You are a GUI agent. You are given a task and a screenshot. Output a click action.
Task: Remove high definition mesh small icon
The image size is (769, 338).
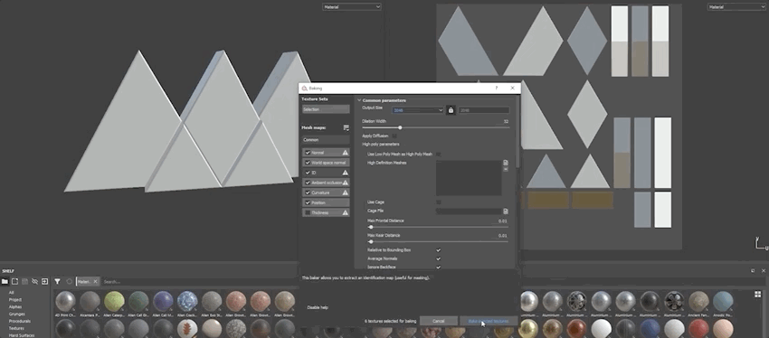506,169
